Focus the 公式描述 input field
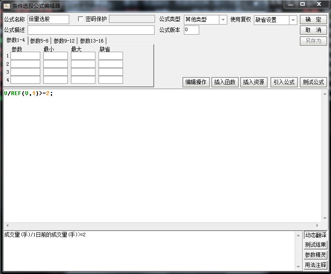The width and height of the screenshot is (331, 274). (91, 30)
